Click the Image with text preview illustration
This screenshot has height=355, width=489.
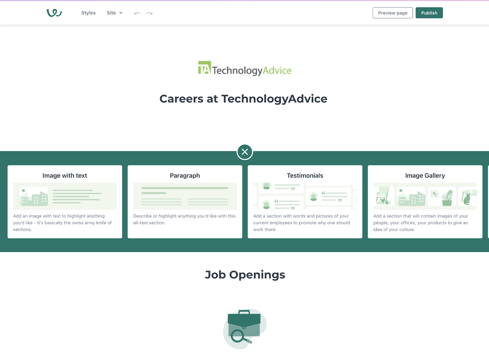click(x=65, y=196)
